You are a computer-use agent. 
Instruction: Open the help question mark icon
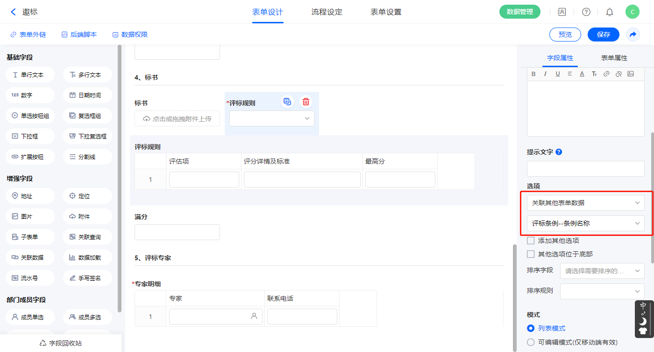click(586, 12)
